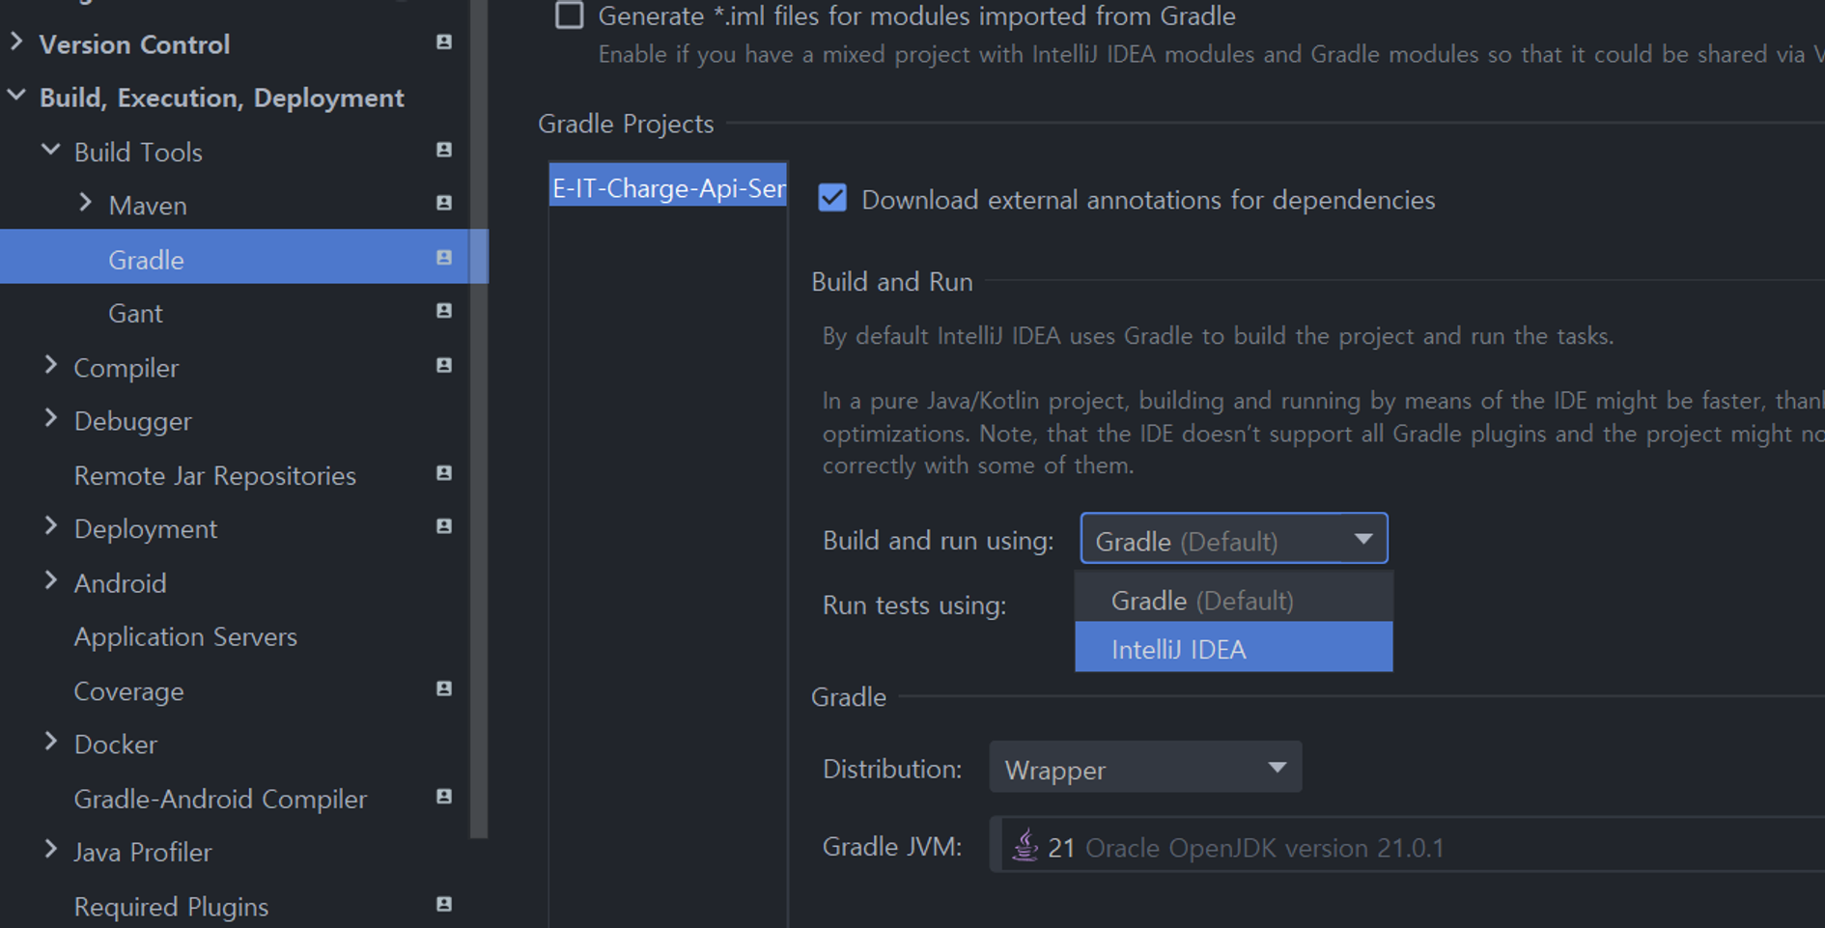Click the icon beside Gradle-Android Compiler

click(443, 797)
